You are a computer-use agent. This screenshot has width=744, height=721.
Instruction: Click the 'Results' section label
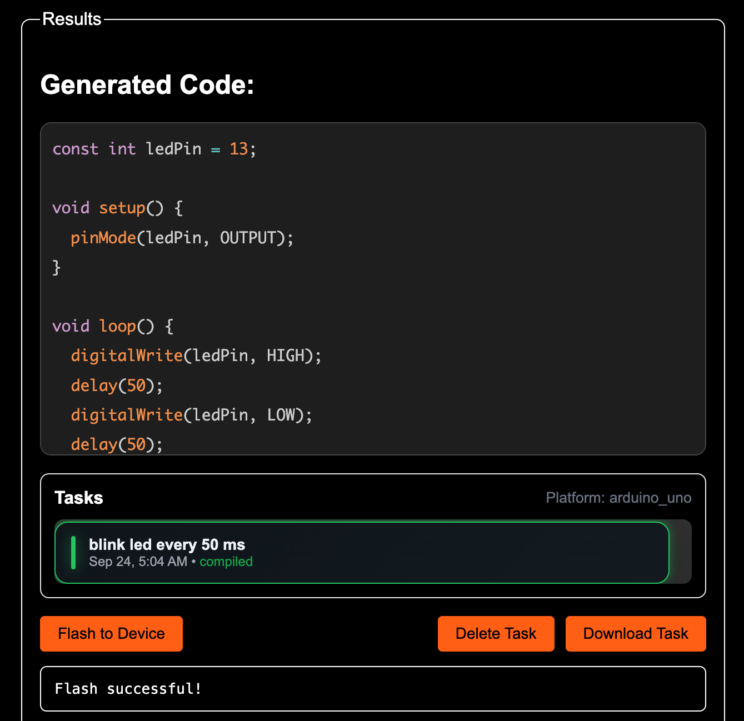click(72, 19)
